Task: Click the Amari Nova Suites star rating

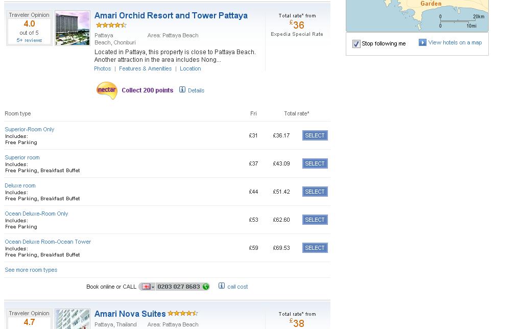Action: [183, 313]
